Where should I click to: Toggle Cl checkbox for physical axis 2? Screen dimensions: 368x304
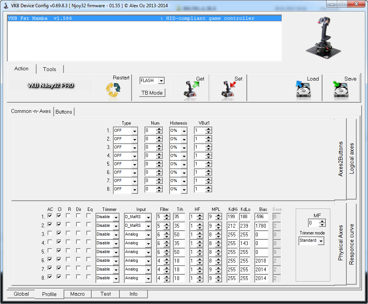pos(59,224)
